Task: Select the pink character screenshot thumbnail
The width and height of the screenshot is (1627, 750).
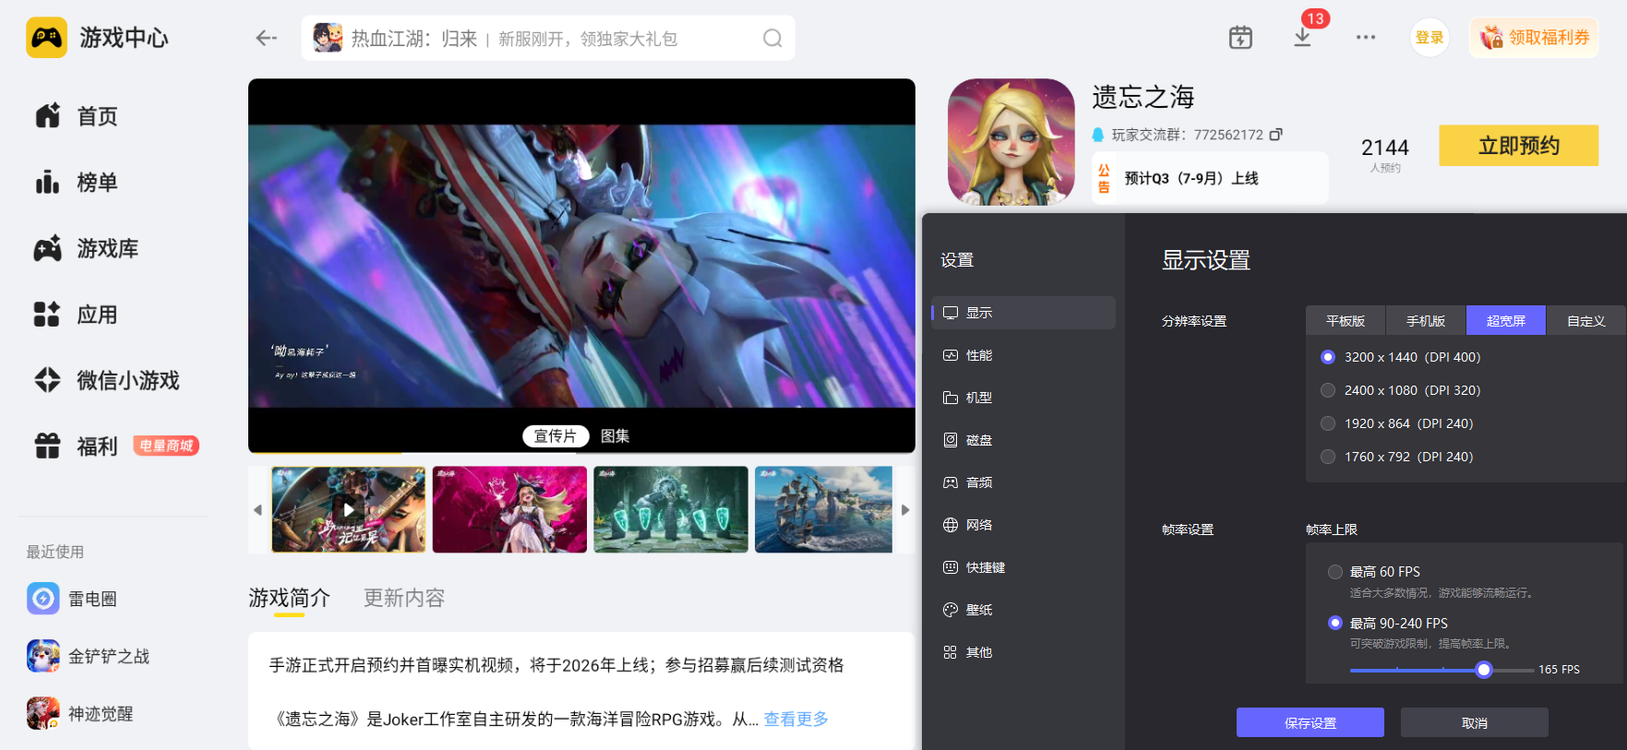Action: click(x=509, y=509)
